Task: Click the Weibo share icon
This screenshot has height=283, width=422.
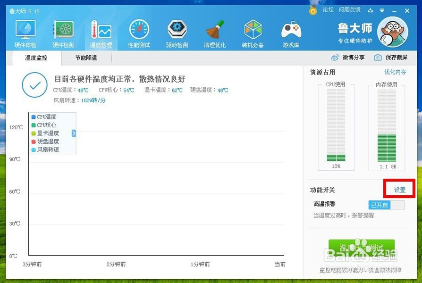Action: pyautogui.click(x=335, y=58)
